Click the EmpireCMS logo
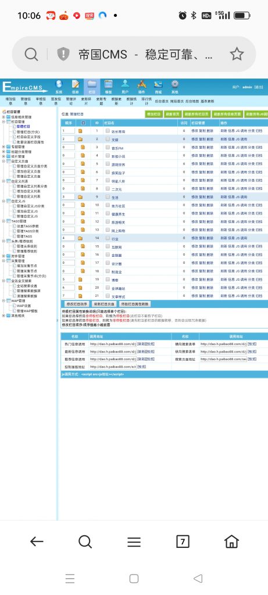This screenshot has width=268, height=595. [x=24, y=87]
